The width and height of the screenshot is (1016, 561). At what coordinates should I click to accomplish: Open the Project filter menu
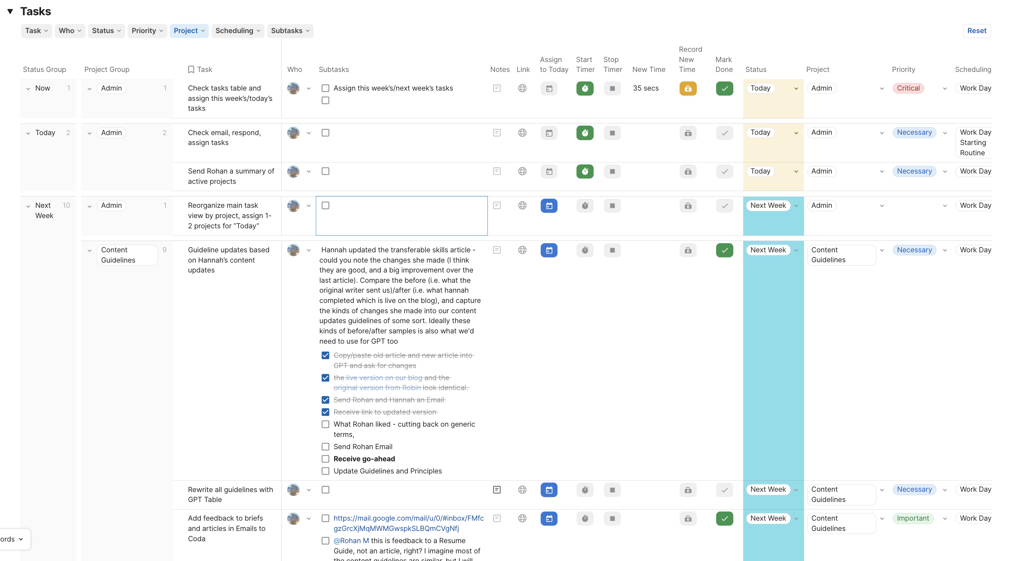coord(189,31)
